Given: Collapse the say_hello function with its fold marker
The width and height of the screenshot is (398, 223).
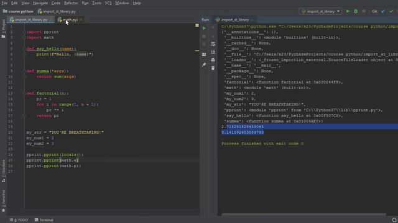Looking at the screenshot, I should 25,49.
